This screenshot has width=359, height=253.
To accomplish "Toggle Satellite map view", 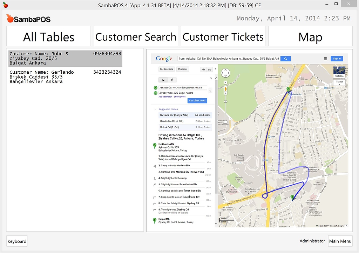I will click(339, 76).
